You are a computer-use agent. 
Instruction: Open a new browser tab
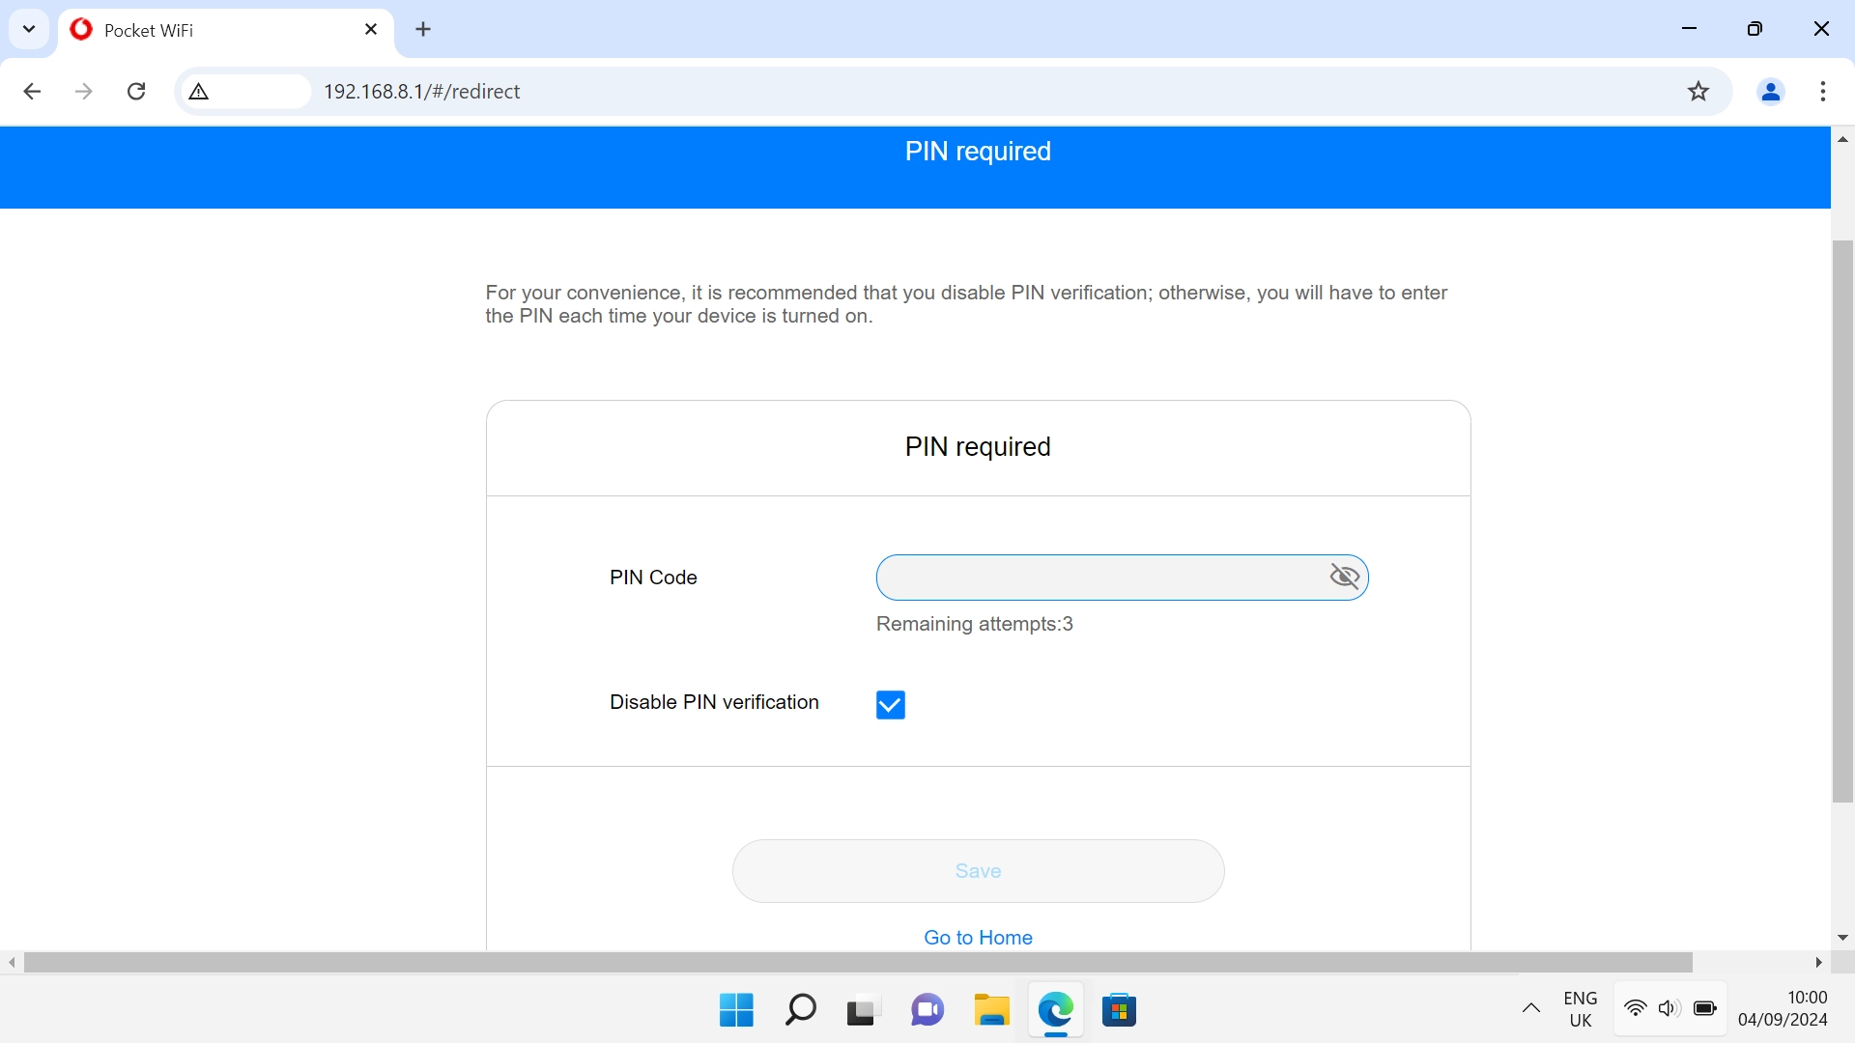point(423,29)
